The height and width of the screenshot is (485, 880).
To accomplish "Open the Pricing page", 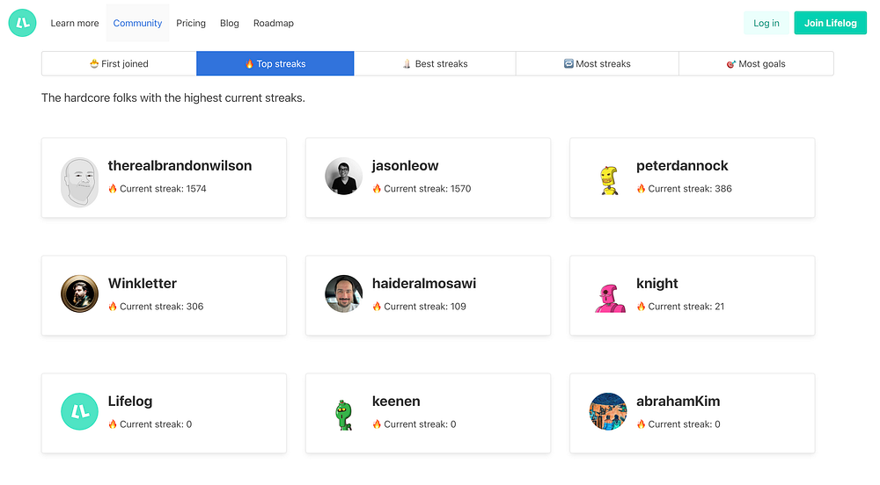I will pyautogui.click(x=191, y=23).
